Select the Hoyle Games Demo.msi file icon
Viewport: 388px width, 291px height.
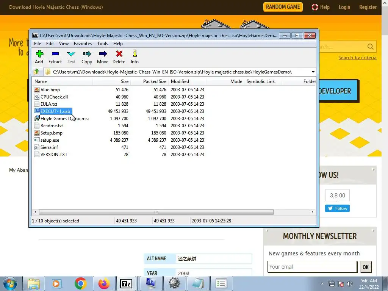(37, 118)
